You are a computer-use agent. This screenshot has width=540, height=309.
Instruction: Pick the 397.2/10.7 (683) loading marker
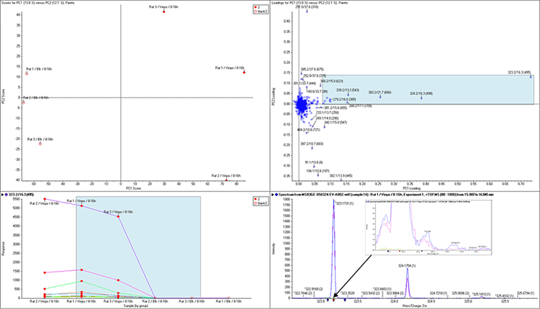pyautogui.click(x=312, y=147)
